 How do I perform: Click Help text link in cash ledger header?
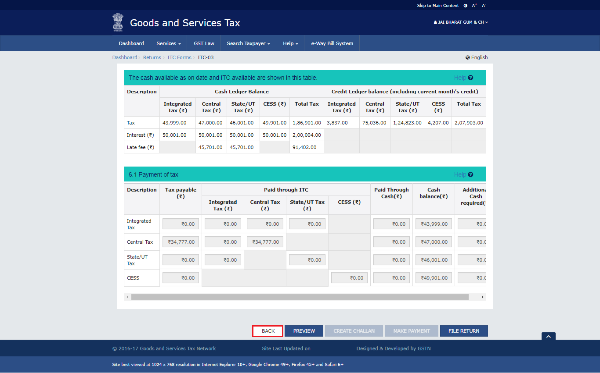(460, 78)
